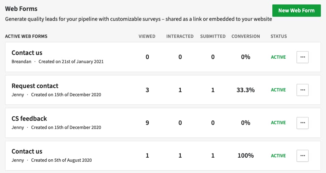Screen dimensions: 326x173
Task: Open more options for Request contact form
Action: [x=302, y=90]
